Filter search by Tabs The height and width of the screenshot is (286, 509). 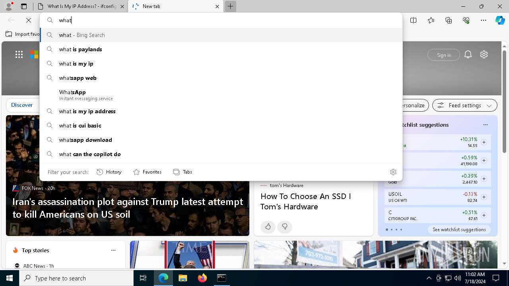coord(183,172)
